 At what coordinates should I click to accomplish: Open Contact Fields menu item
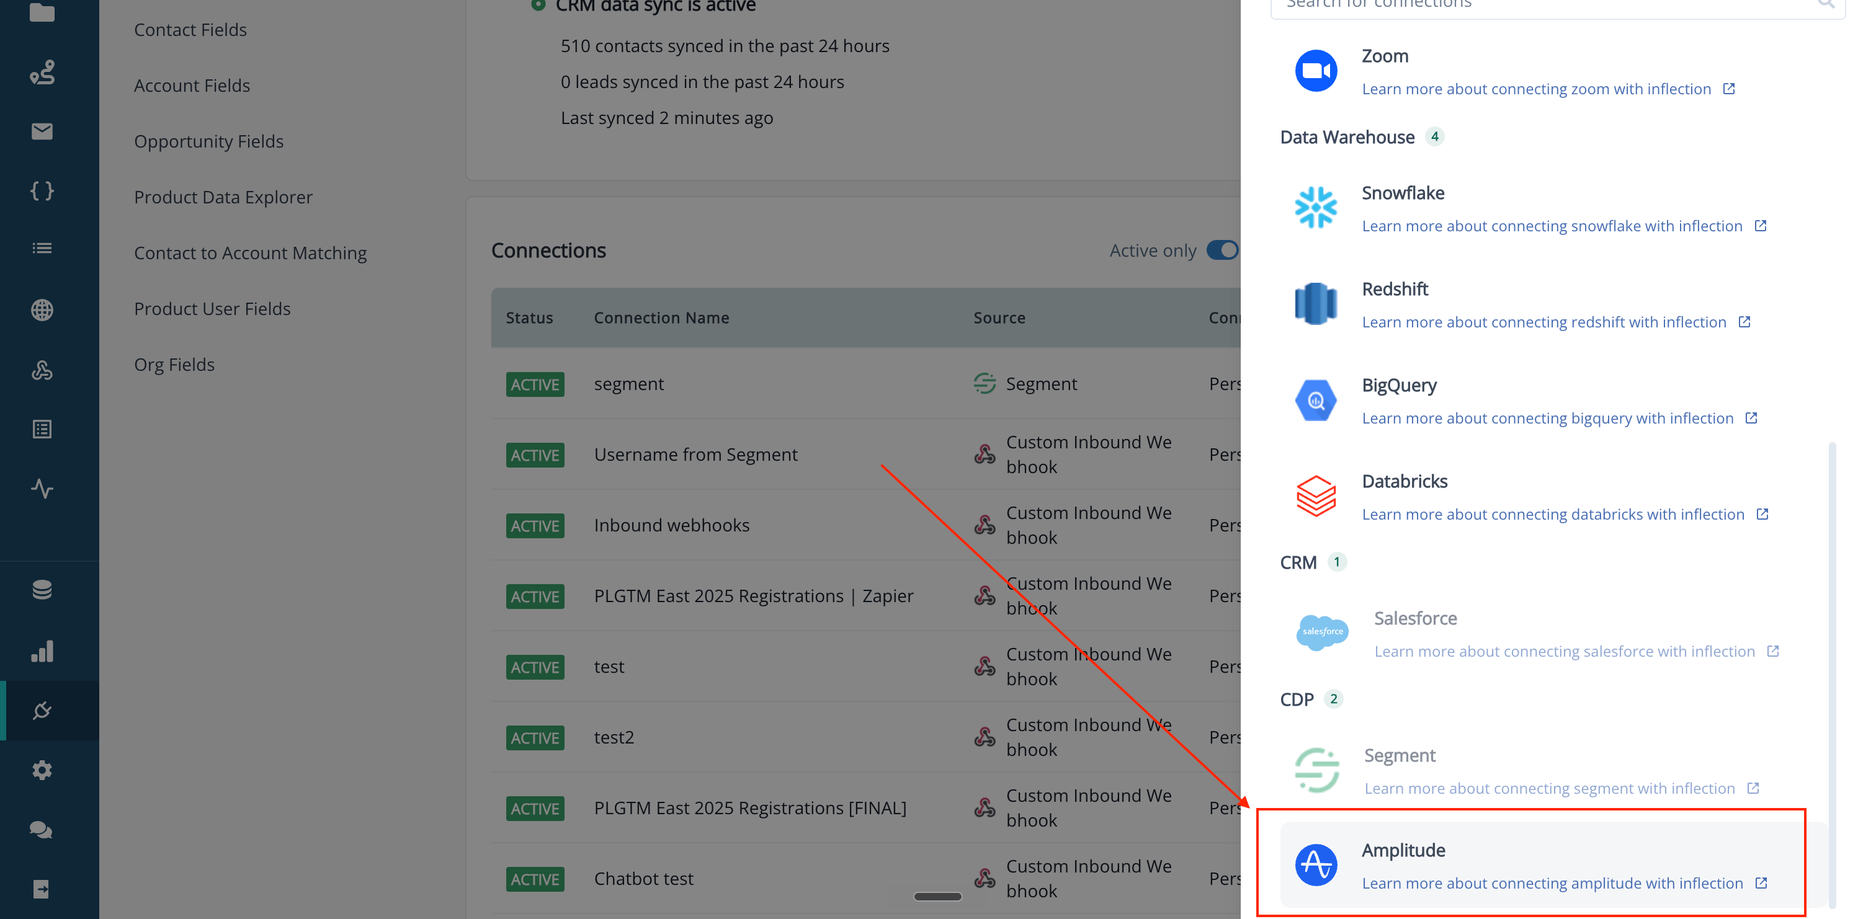pos(191,29)
